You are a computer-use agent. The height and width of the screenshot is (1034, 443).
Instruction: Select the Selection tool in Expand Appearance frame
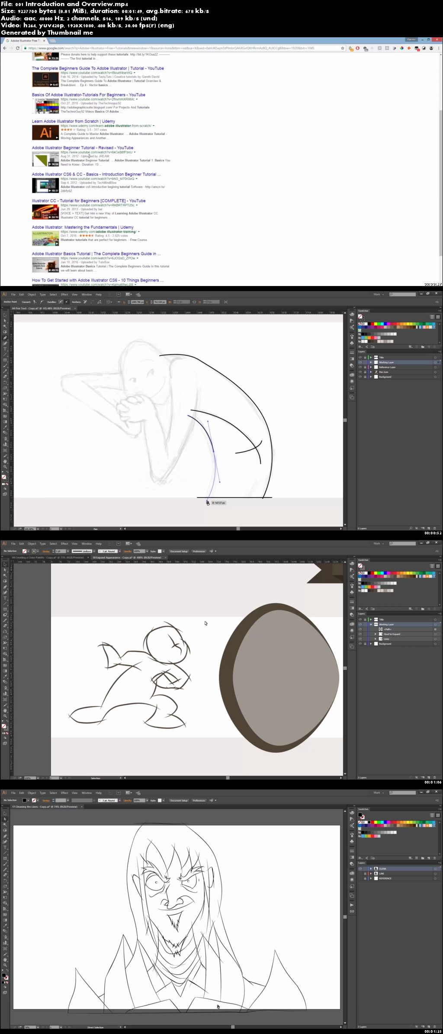click(5, 564)
